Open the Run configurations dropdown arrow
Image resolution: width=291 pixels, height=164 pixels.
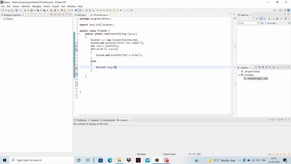[x=35, y=10]
